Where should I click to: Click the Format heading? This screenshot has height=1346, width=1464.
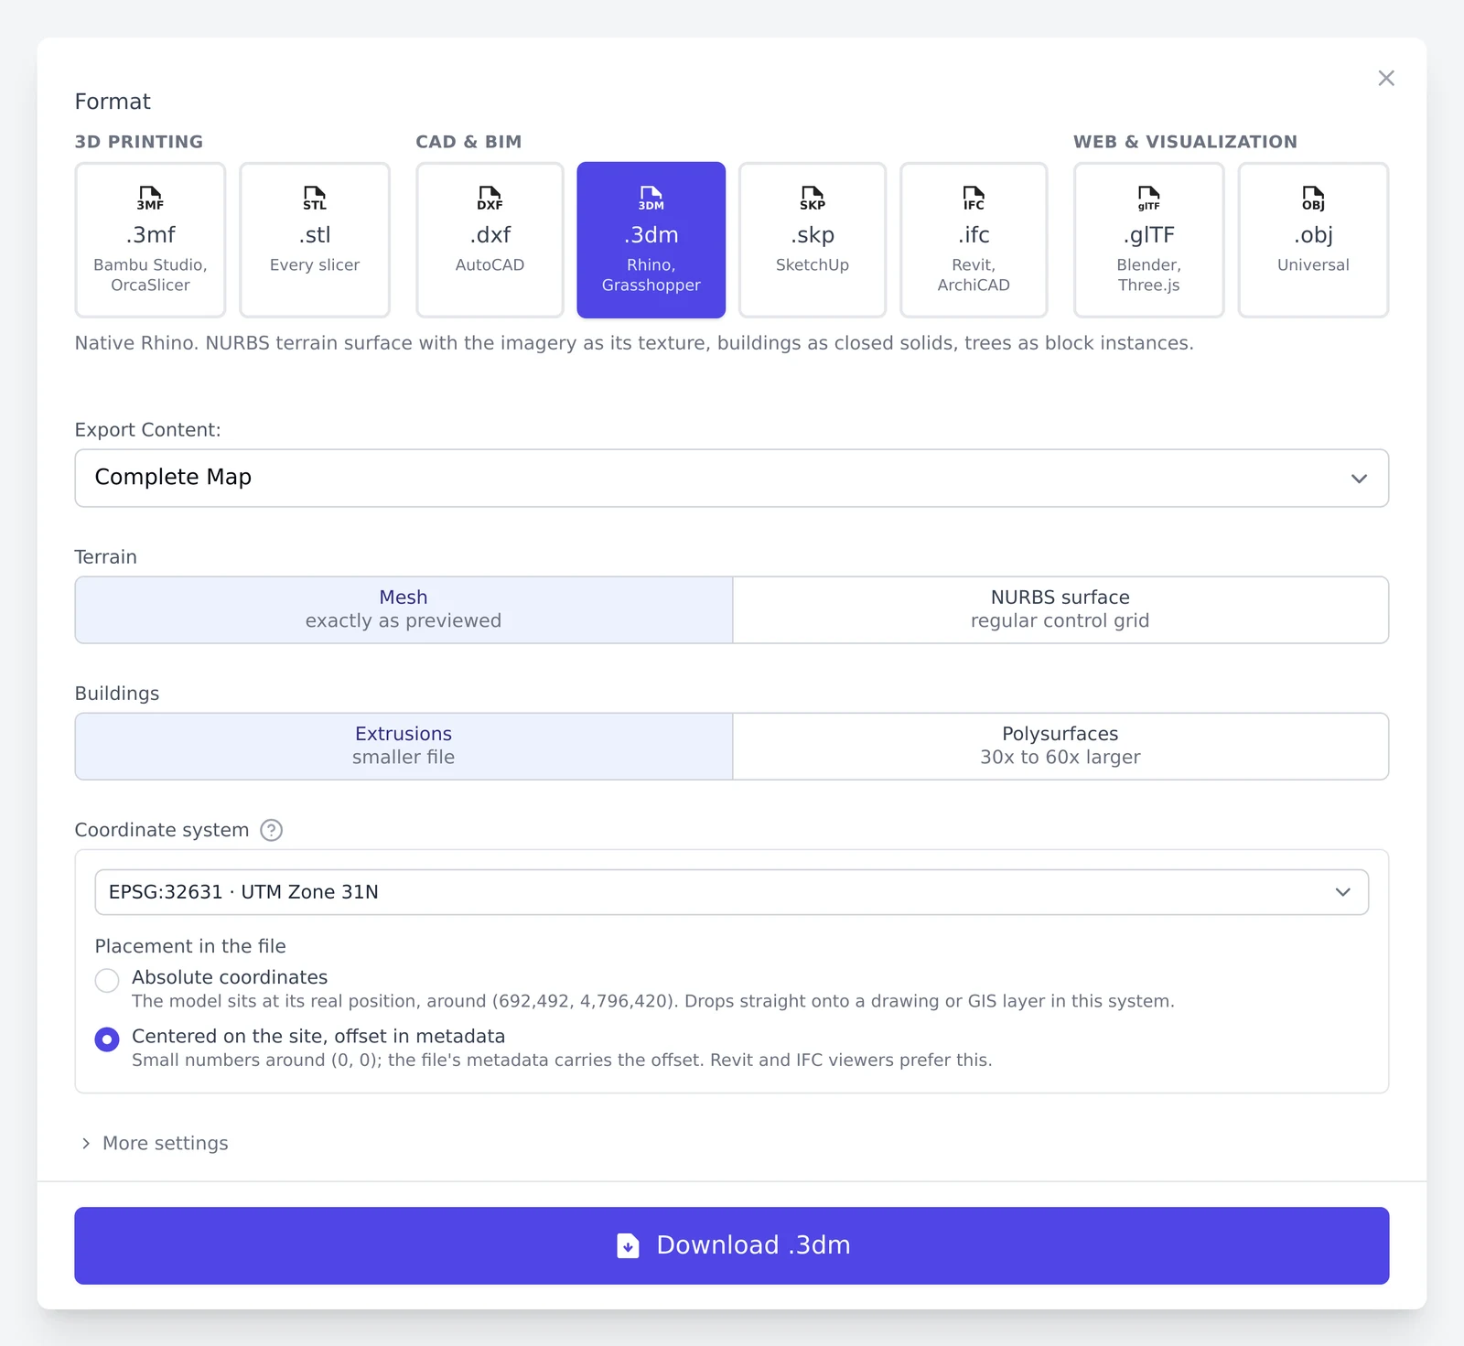tap(113, 102)
